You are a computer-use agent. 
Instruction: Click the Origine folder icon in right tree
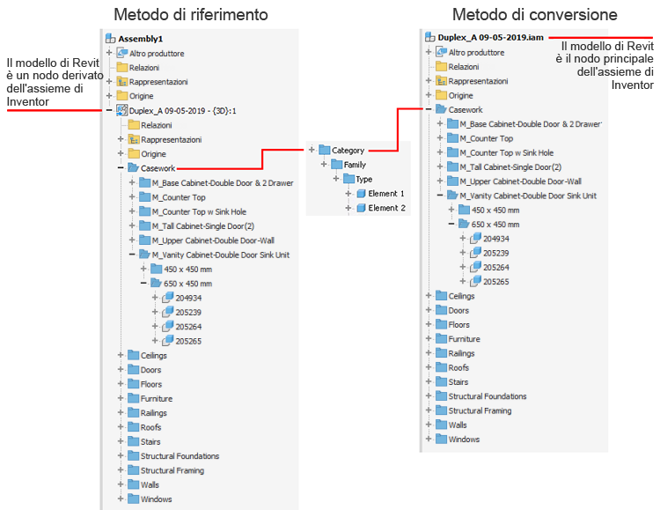pos(441,95)
